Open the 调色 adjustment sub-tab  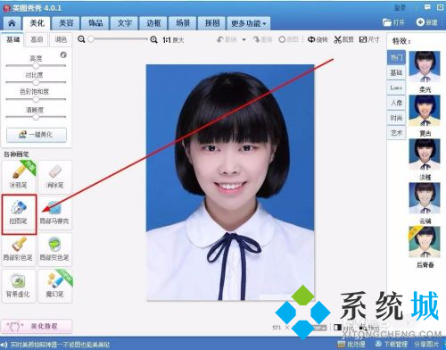[61, 39]
